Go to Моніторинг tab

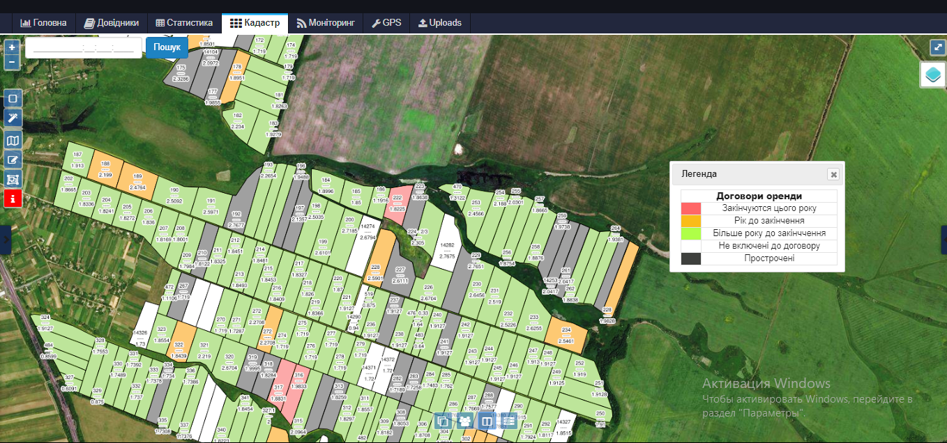tap(326, 22)
